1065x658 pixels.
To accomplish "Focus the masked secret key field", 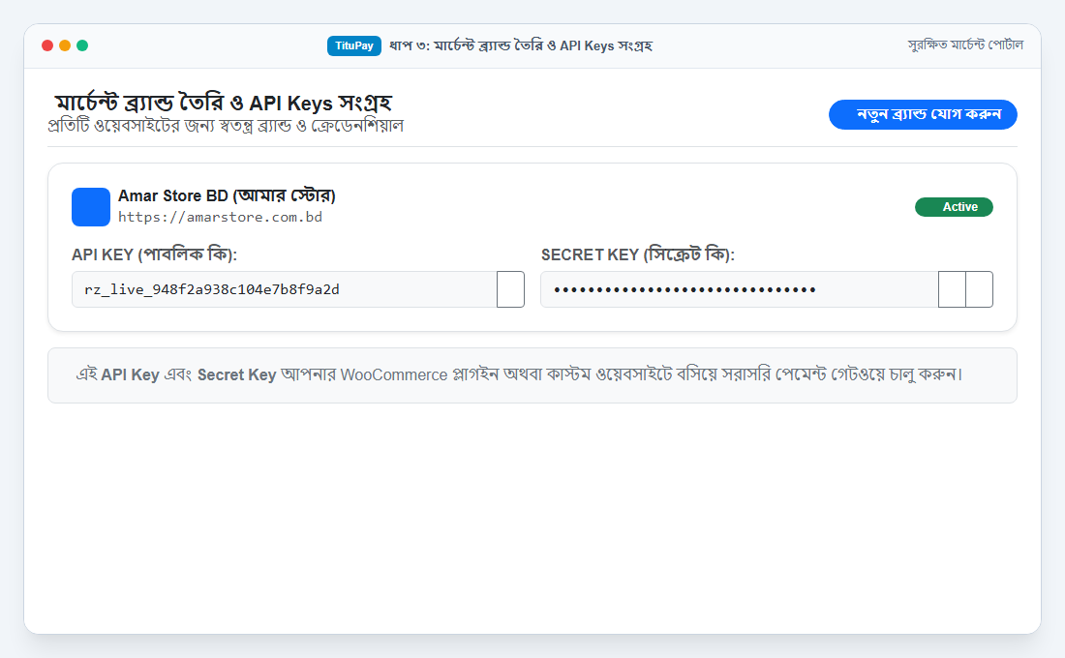I will [x=739, y=289].
